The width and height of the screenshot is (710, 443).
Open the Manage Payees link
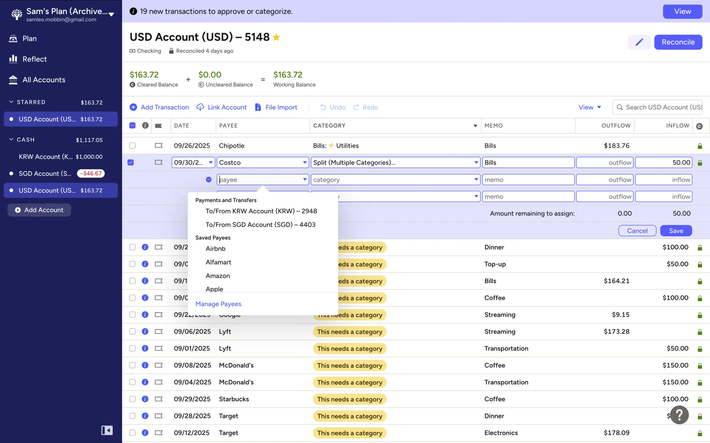[218, 304]
